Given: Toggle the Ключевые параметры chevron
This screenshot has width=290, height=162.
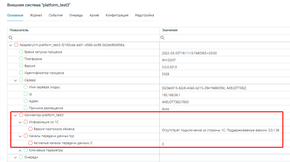Looking at the screenshot, I should (20, 150).
